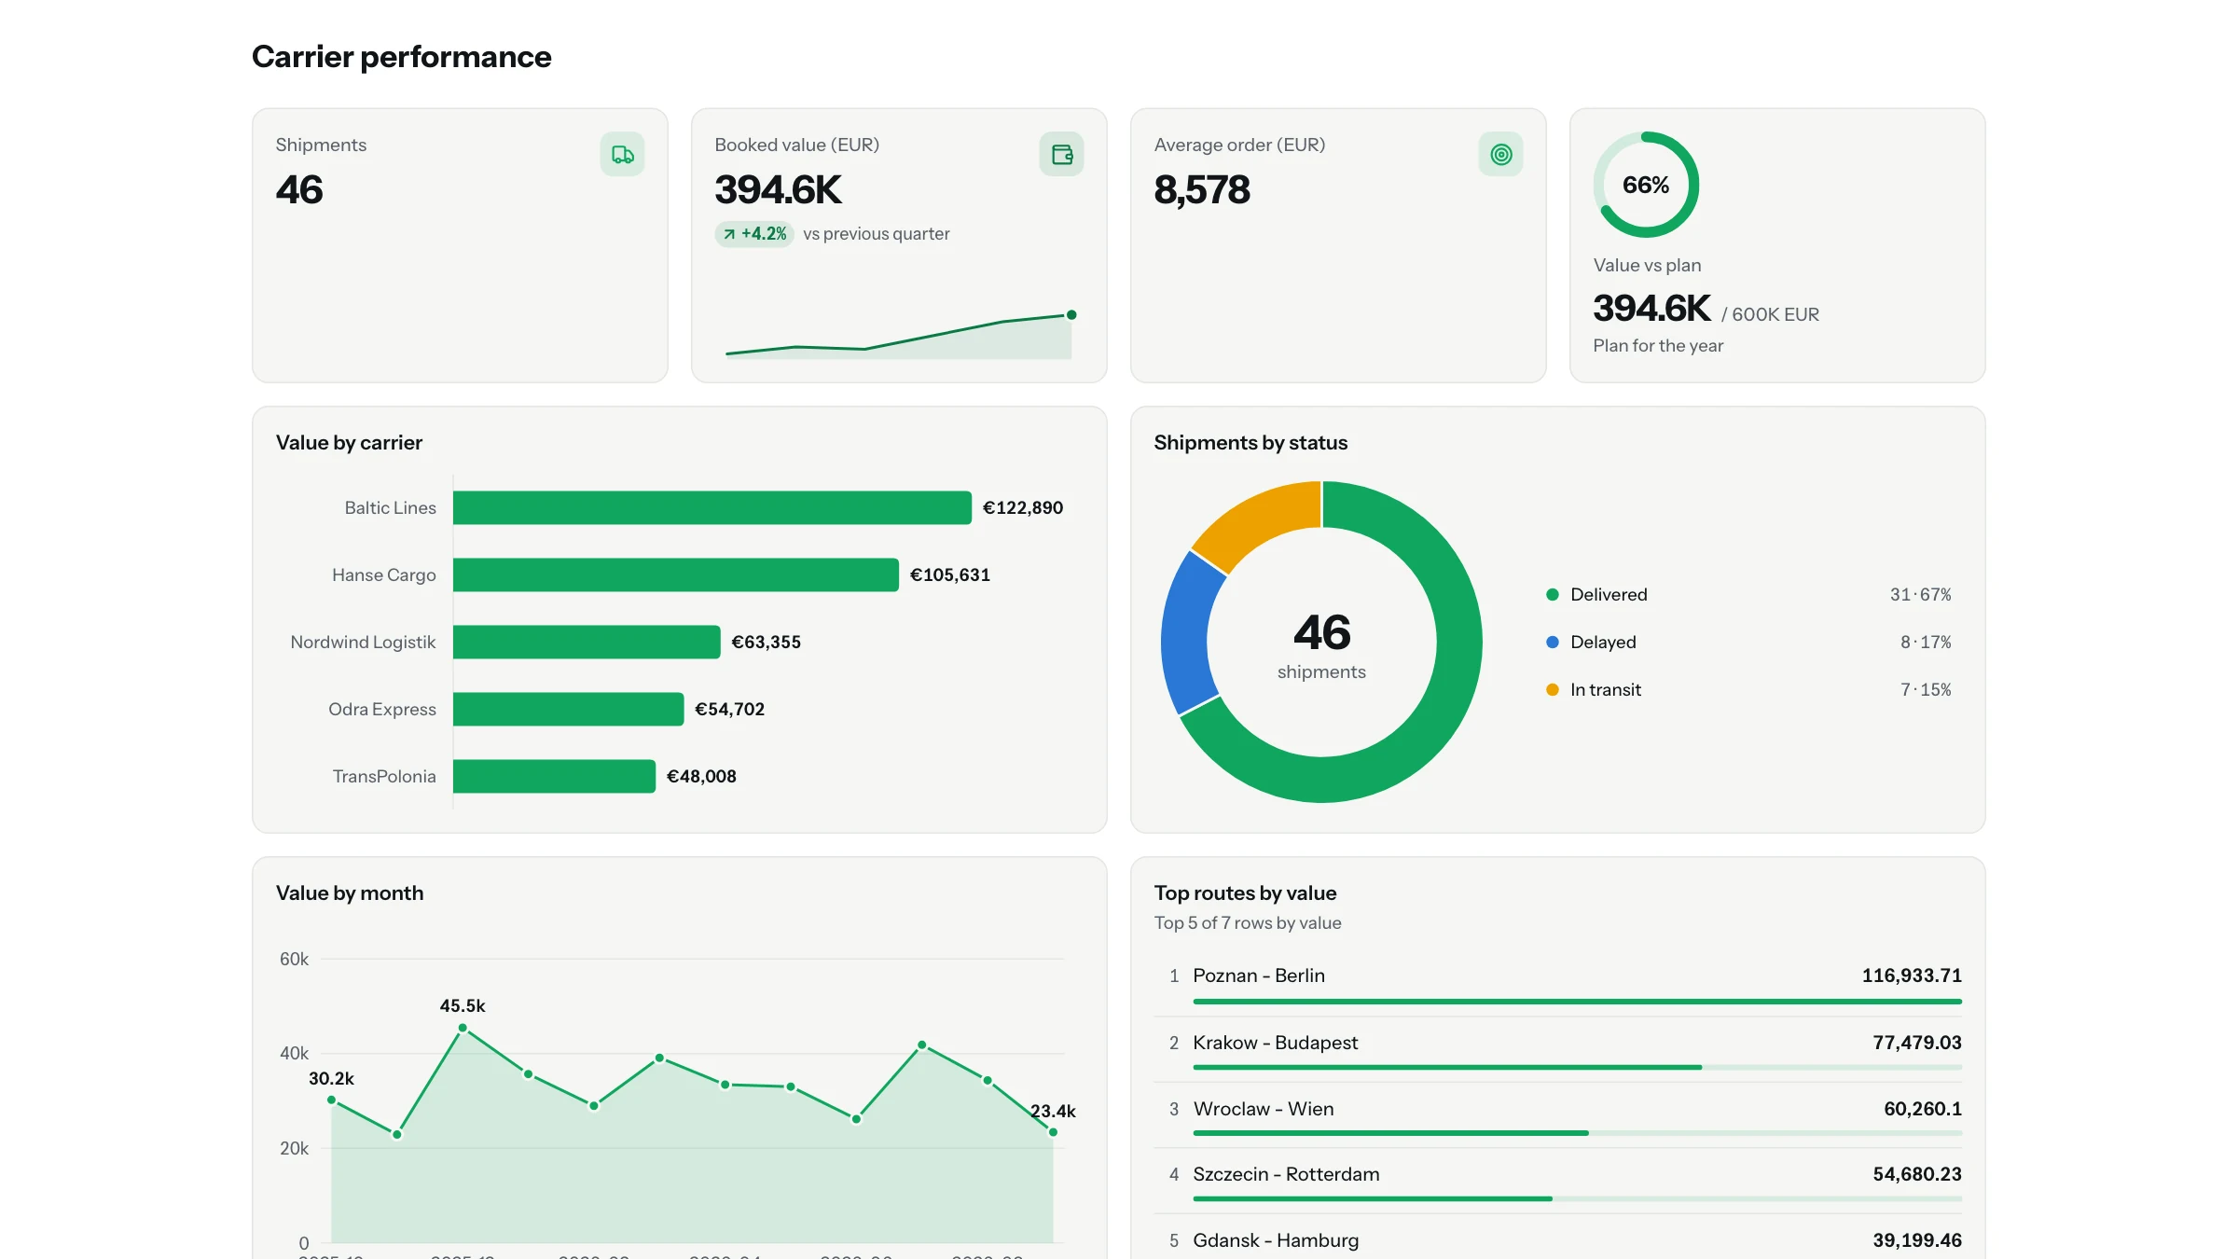Click the Shipments by status heading
Viewport: 2238px width, 1259px height.
point(1250,443)
